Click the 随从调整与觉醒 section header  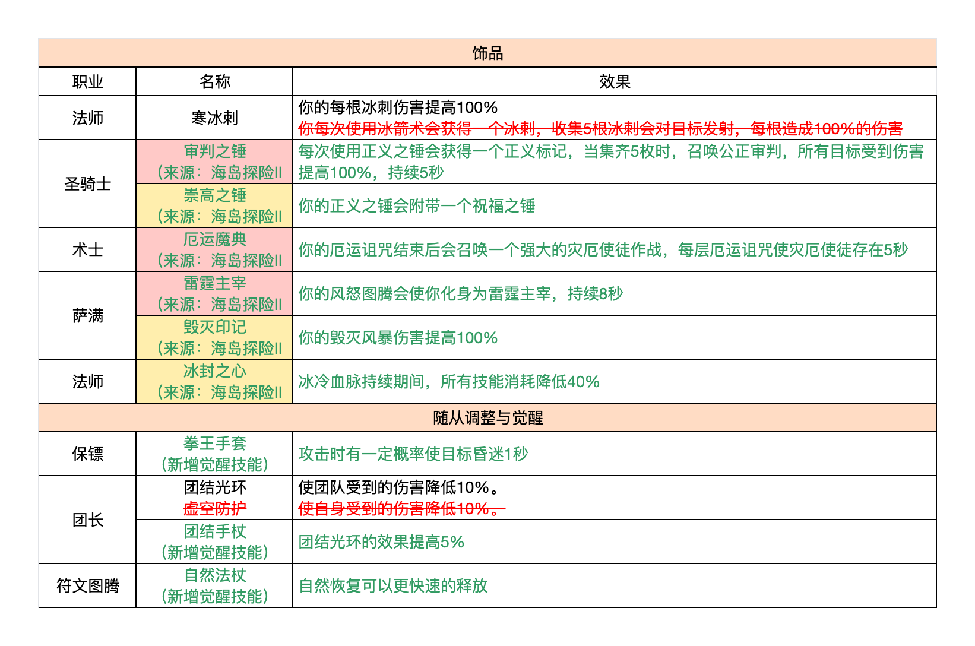487,418
